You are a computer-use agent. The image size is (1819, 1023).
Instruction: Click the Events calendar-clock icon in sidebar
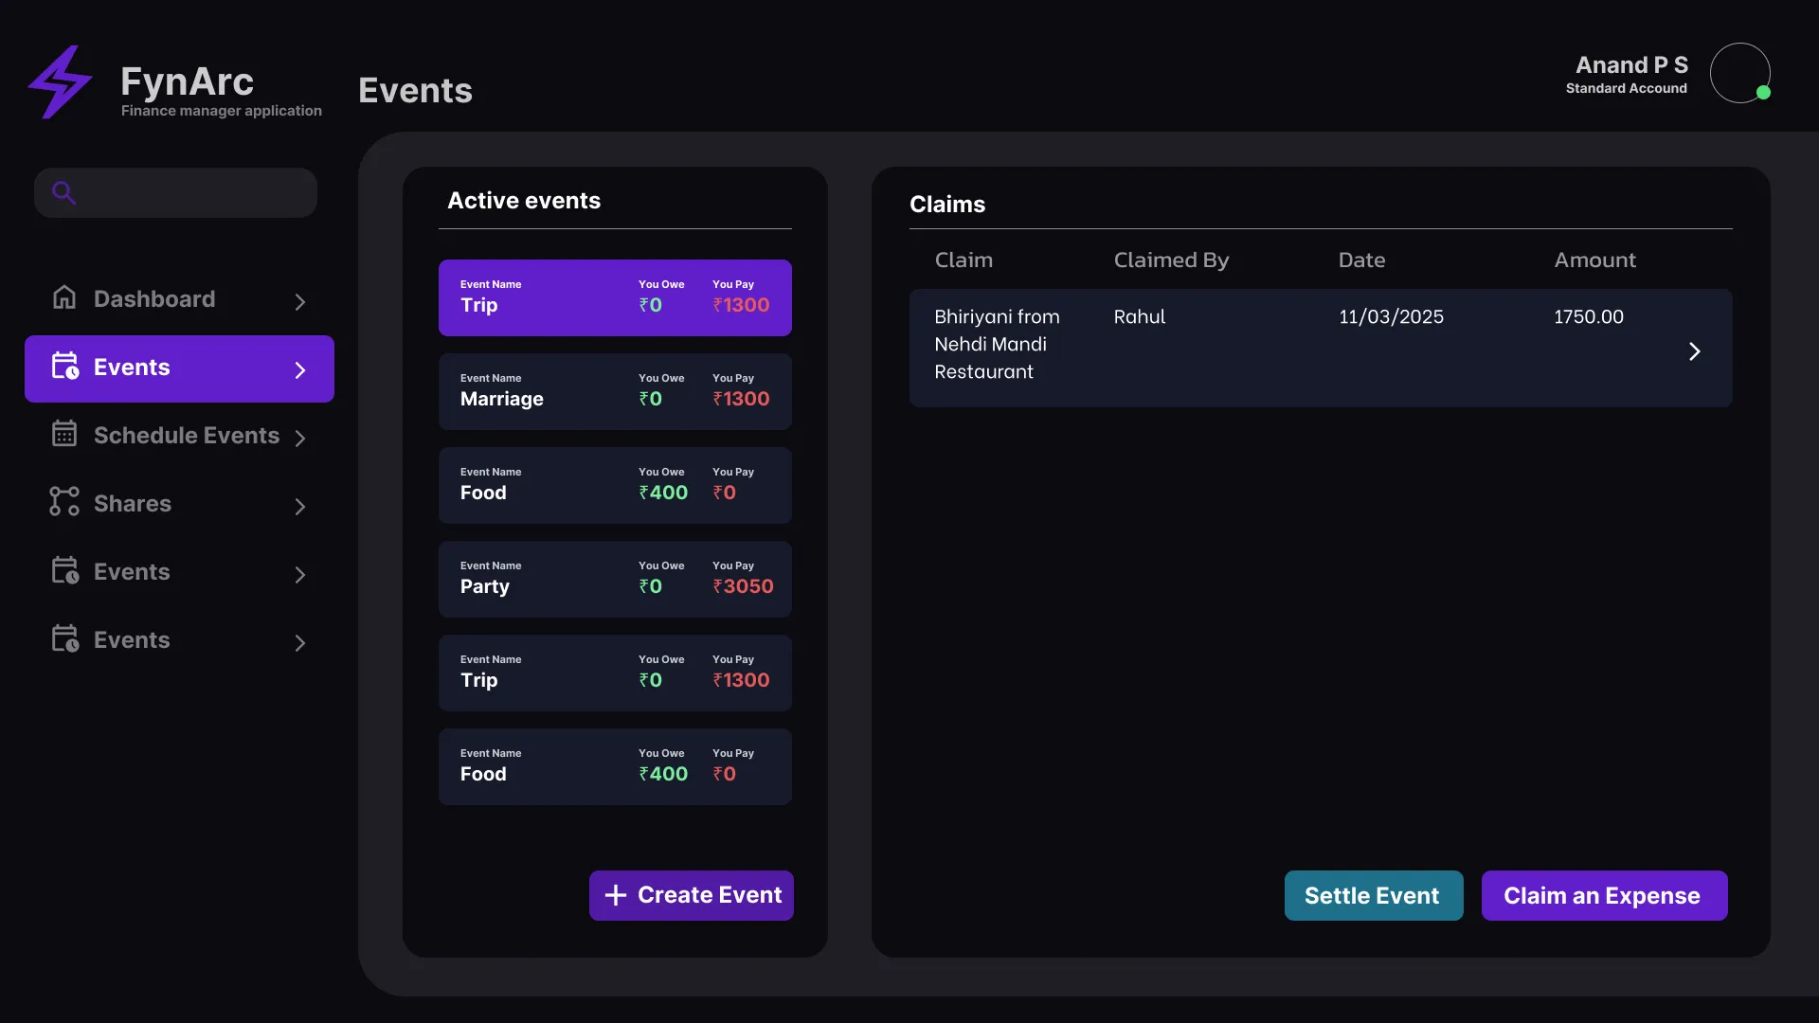coord(64,368)
